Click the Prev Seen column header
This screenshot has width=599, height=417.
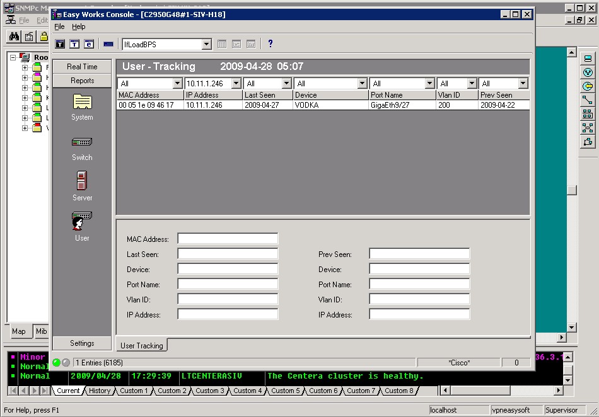(x=504, y=95)
